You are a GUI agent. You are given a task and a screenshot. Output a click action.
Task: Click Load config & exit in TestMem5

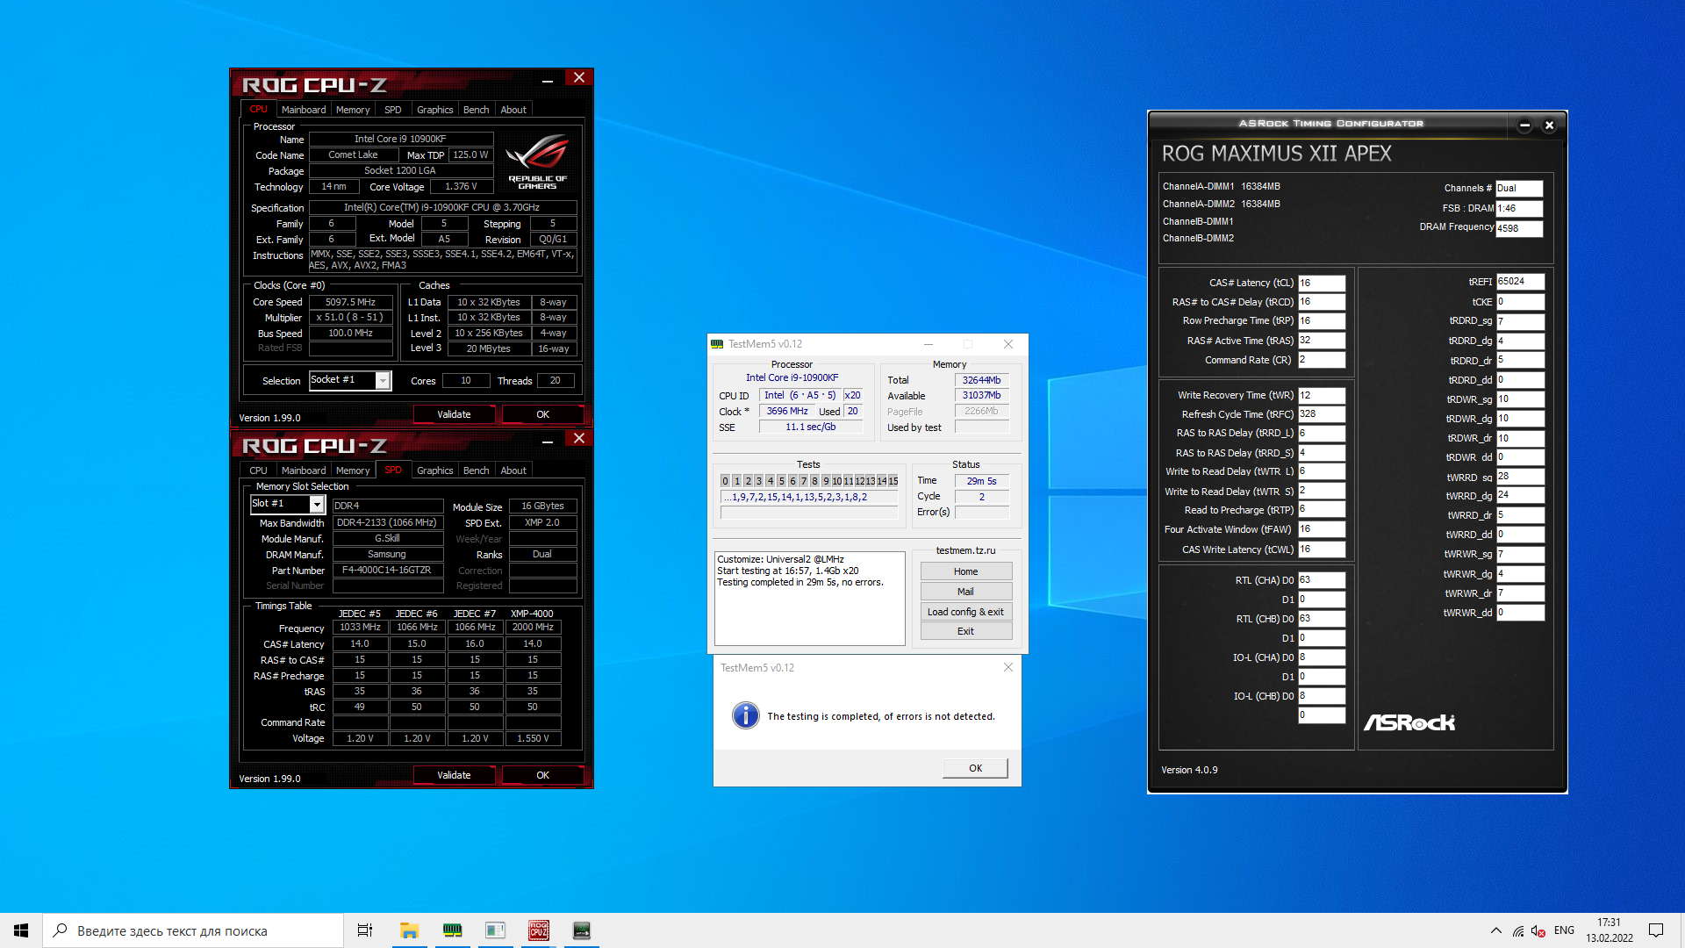click(x=965, y=612)
